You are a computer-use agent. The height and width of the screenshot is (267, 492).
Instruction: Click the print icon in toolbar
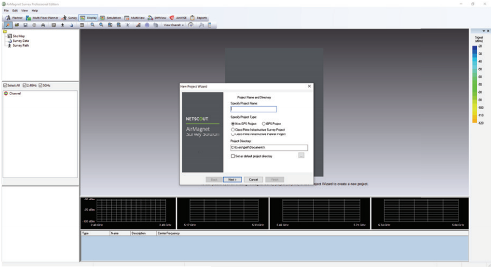pyautogui.click(x=43, y=25)
